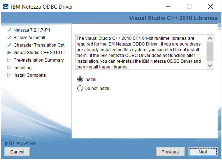Select the Install radio button

pos(80,79)
